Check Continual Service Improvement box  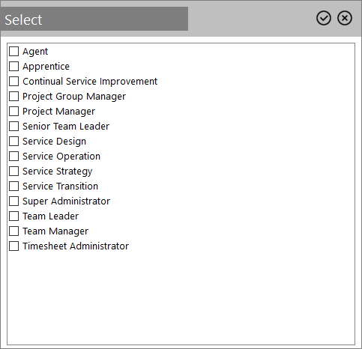click(x=14, y=82)
